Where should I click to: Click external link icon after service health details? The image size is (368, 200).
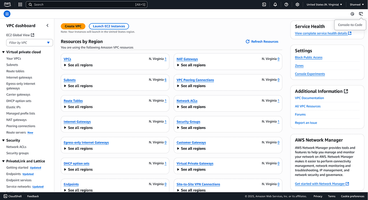(x=350, y=33)
